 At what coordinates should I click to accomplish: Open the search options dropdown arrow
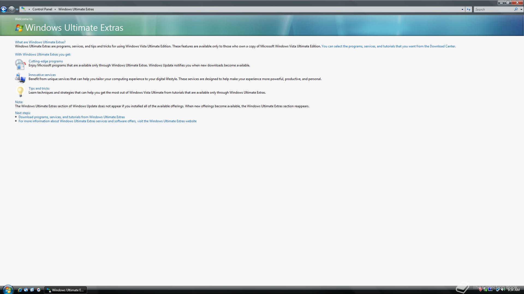pyautogui.click(x=521, y=9)
